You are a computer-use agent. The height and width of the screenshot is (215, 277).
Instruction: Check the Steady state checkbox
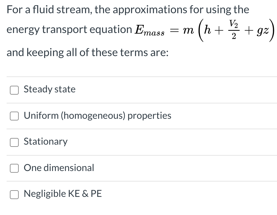(14, 90)
